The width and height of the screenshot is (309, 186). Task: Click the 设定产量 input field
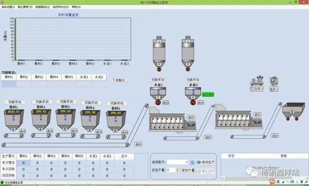[x=171, y=170]
